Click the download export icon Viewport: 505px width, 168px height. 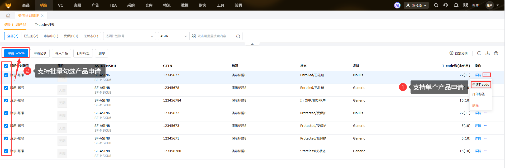(488, 53)
